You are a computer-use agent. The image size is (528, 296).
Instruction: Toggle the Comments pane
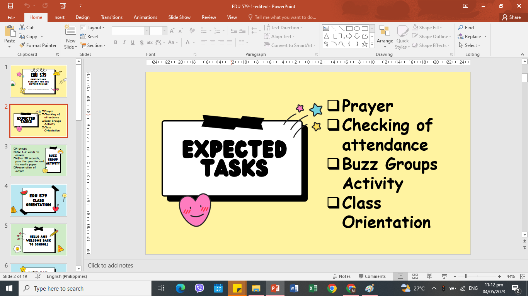coord(372,276)
